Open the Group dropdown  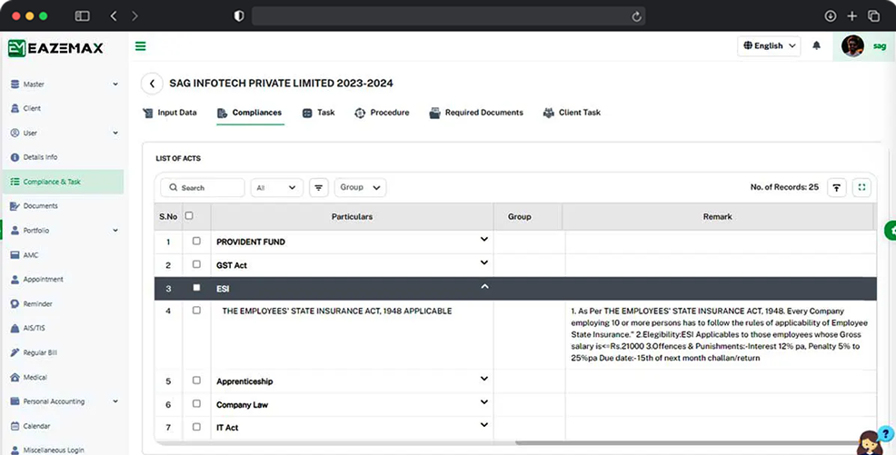tap(360, 187)
